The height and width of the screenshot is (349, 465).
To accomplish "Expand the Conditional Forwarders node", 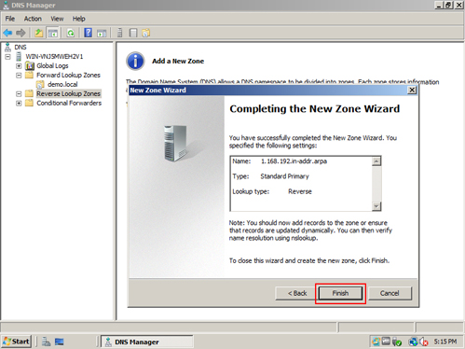I will [x=19, y=104].
